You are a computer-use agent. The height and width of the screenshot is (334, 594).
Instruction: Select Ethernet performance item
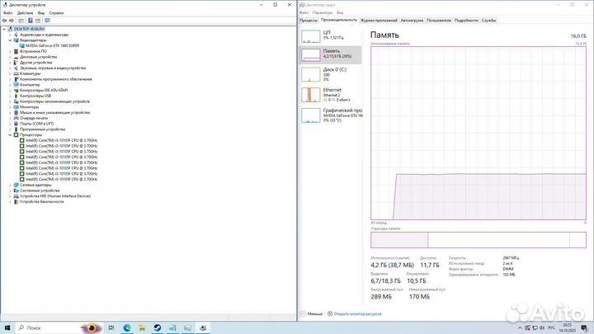click(x=330, y=95)
